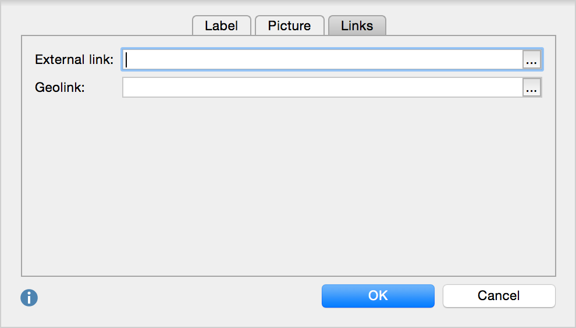This screenshot has width=576, height=328.
Task: Switch to the Picture tab
Action: 289,26
